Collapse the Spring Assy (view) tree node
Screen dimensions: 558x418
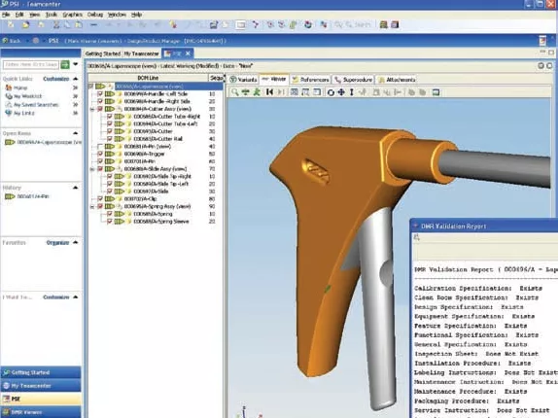92,207
